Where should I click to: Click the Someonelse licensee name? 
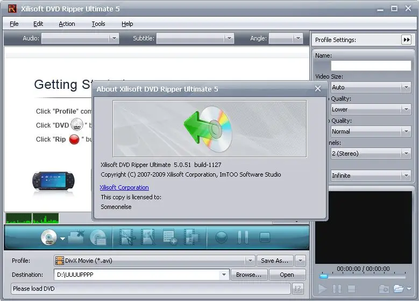pyautogui.click(x=116, y=207)
